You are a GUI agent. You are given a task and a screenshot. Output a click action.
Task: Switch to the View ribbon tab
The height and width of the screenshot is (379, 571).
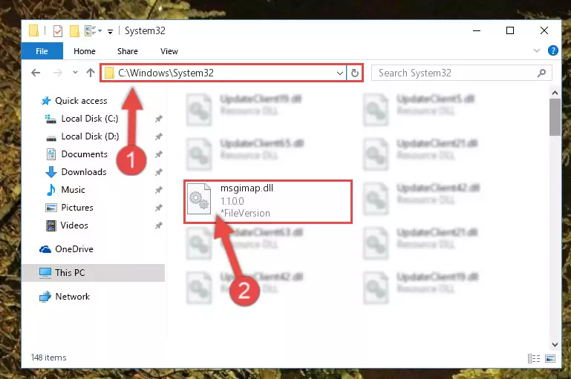pyautogui.click(x=169, y=51)
